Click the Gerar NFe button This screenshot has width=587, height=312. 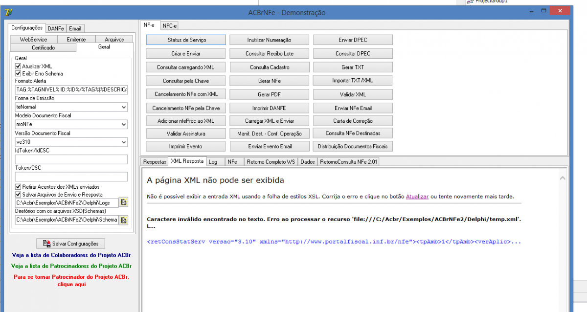tap(270, 81)
